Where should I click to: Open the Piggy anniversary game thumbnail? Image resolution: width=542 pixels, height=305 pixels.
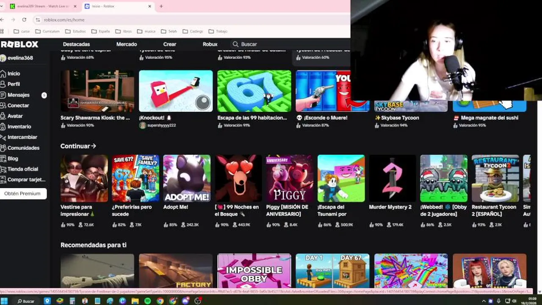click(290, 178)
